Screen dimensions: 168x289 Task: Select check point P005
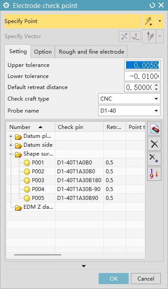pos(34,198)
